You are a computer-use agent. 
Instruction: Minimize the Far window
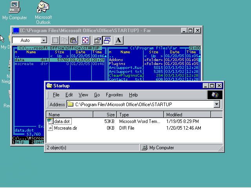point(184,31)
